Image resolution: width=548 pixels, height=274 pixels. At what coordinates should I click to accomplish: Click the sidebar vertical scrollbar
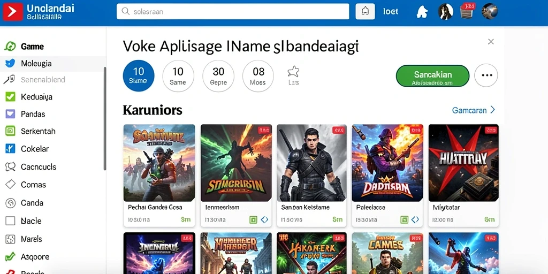(104, 119)
